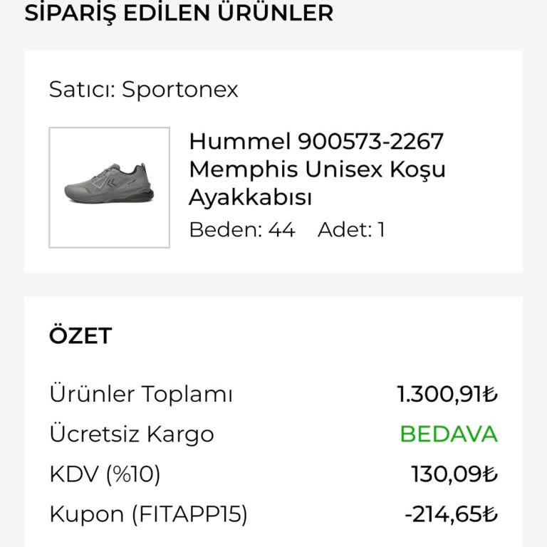Click the Beden: 44 size label
547x547 pixels.
[241, 230]
